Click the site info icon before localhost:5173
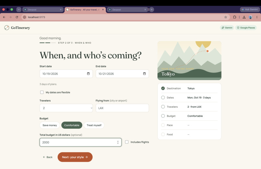Screen dimensions: 261x169 (25, 17)
